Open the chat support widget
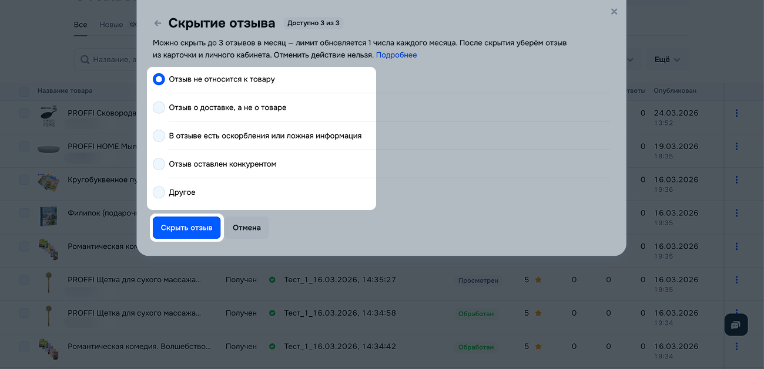Screen dimensions: 764x369 pos(736,324)
